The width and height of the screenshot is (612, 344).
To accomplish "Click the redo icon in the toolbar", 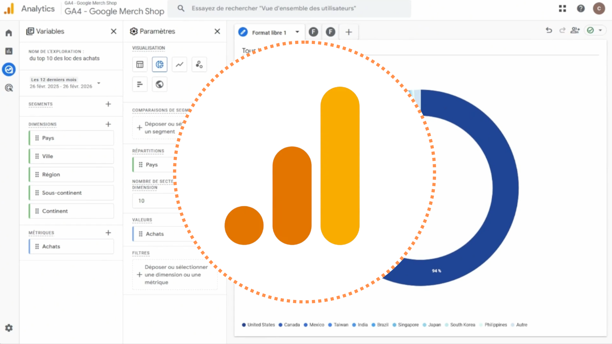I will click(562, 30).
